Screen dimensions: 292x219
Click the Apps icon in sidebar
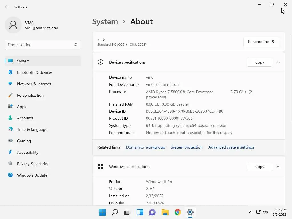coord(10,107)
